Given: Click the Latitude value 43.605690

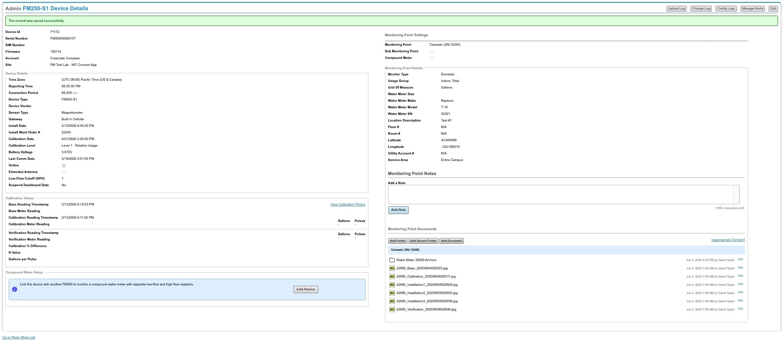Looking at the screenshot, I should (x=449, y=140).
